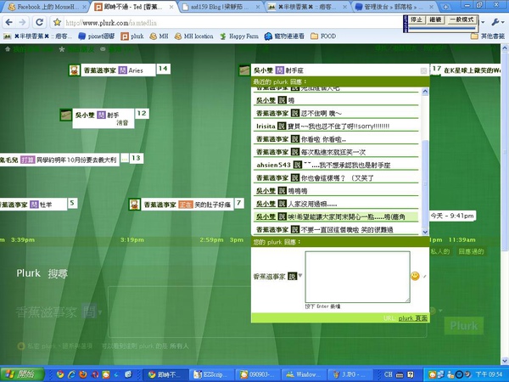This screenshot has height=382, width=509.
Task: Click the Windows 開始 Start button
Action: (x=22, y=374)
